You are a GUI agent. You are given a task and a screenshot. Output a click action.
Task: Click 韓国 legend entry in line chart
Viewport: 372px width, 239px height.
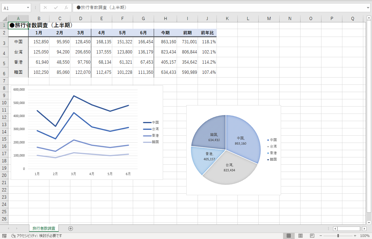[x=151, y=142]
